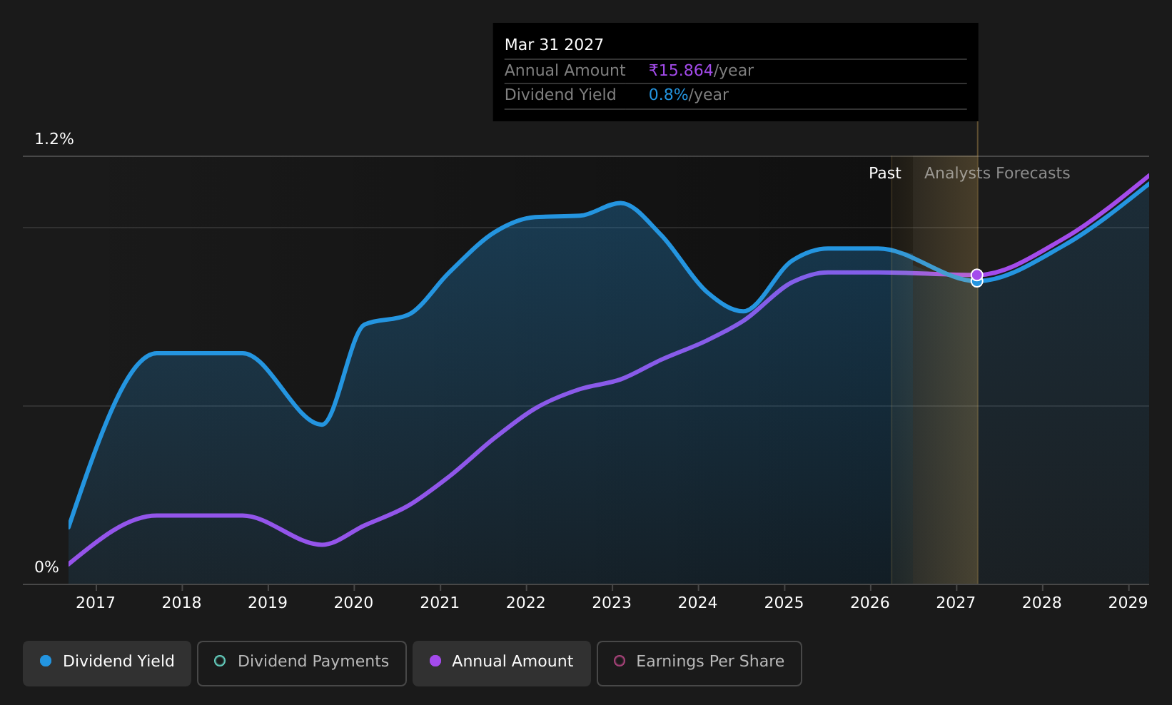Click the 2024 x-axis label
This screenshot has height=705, width=1172.
click(697, 603)
